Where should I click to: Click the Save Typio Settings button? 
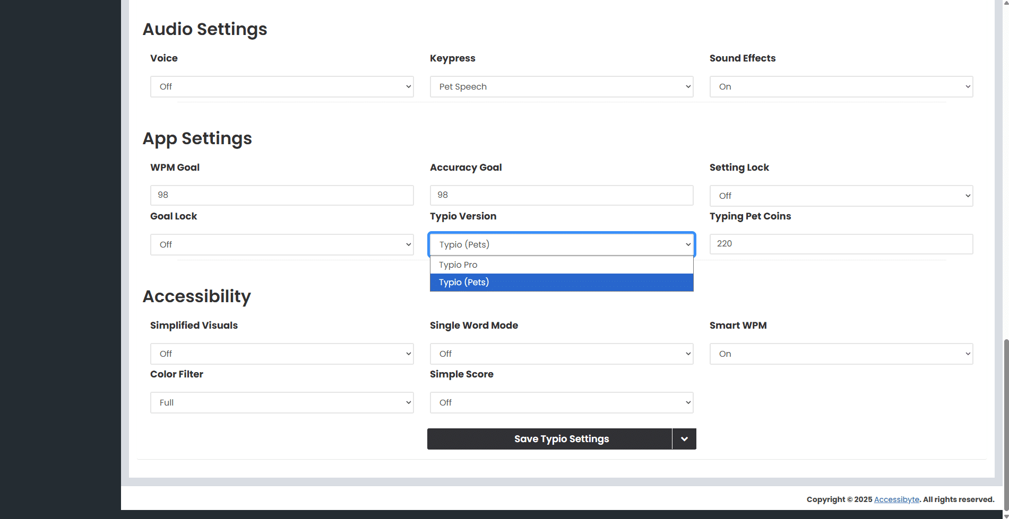click(549, 439)
